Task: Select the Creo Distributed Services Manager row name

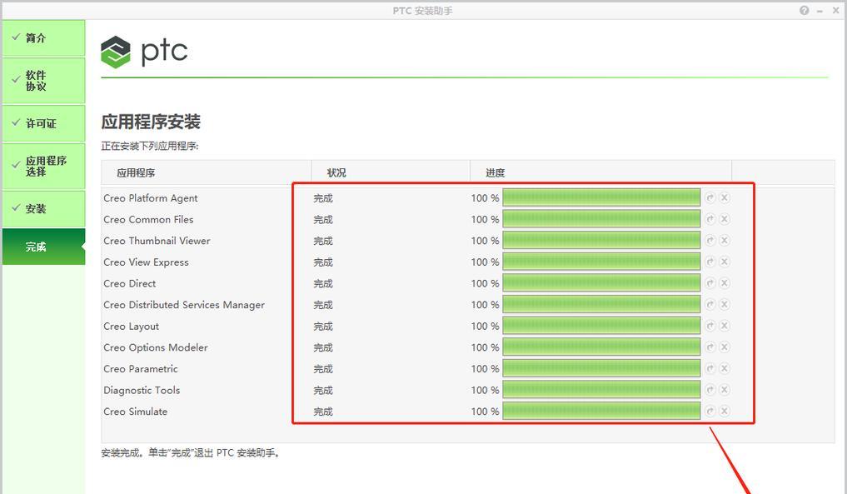Action: pos(184,305)
